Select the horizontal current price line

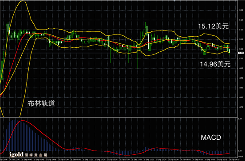[119, 53]
